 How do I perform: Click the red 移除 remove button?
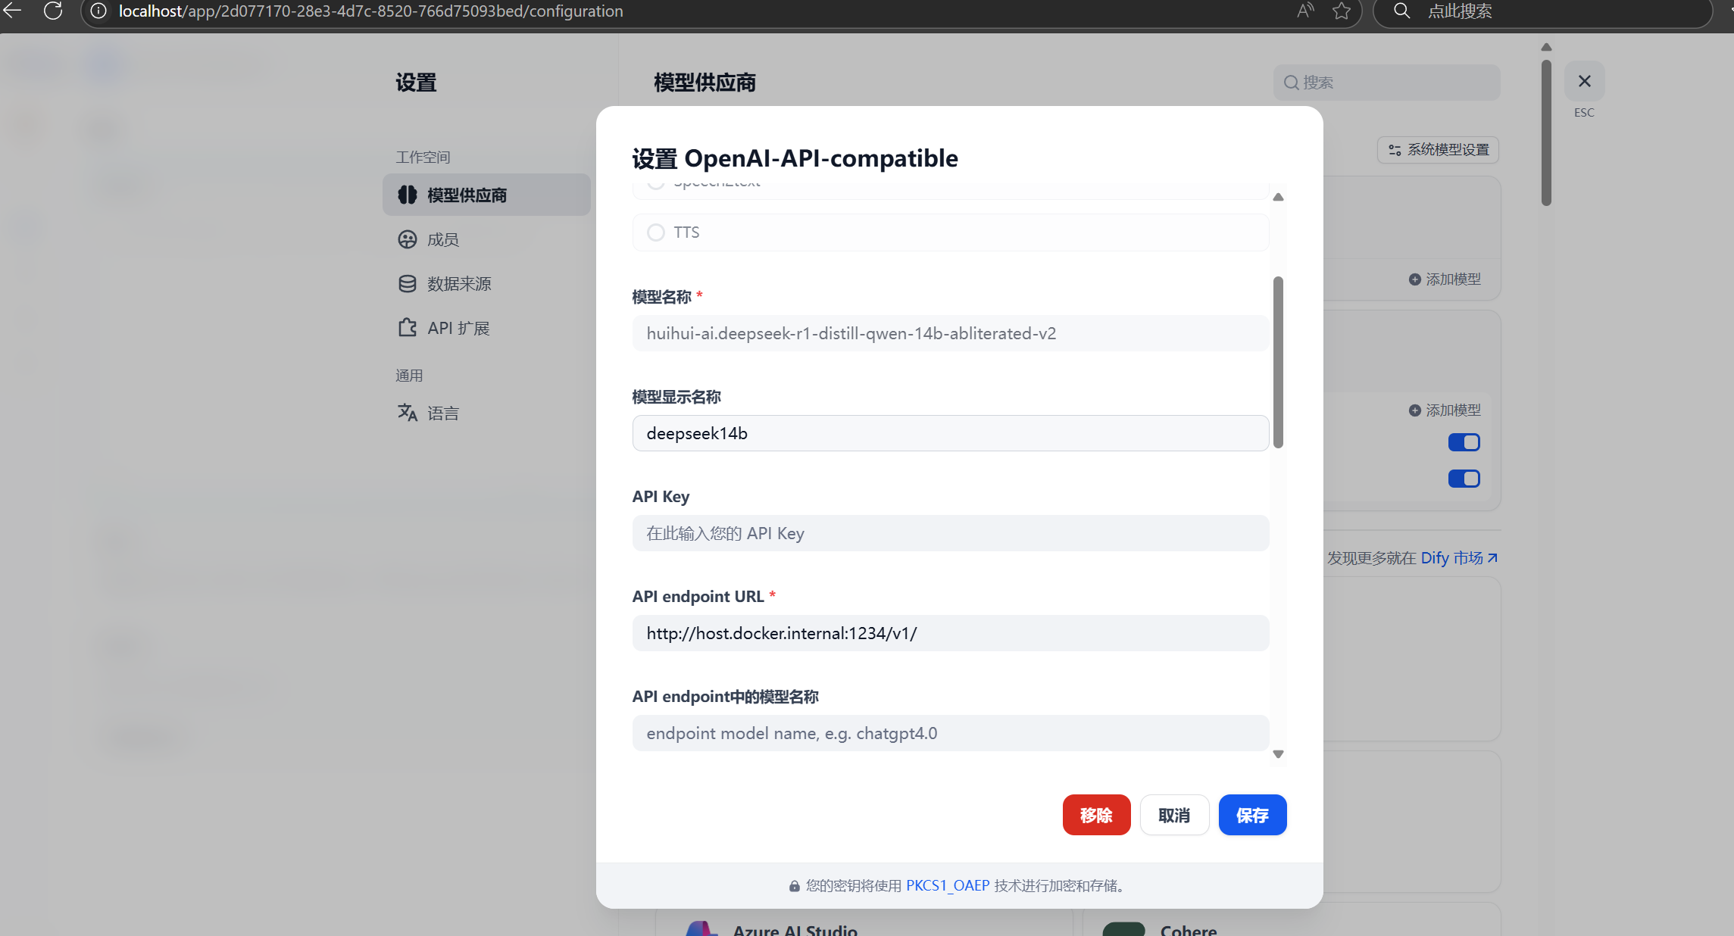(x=1095, y=815)
